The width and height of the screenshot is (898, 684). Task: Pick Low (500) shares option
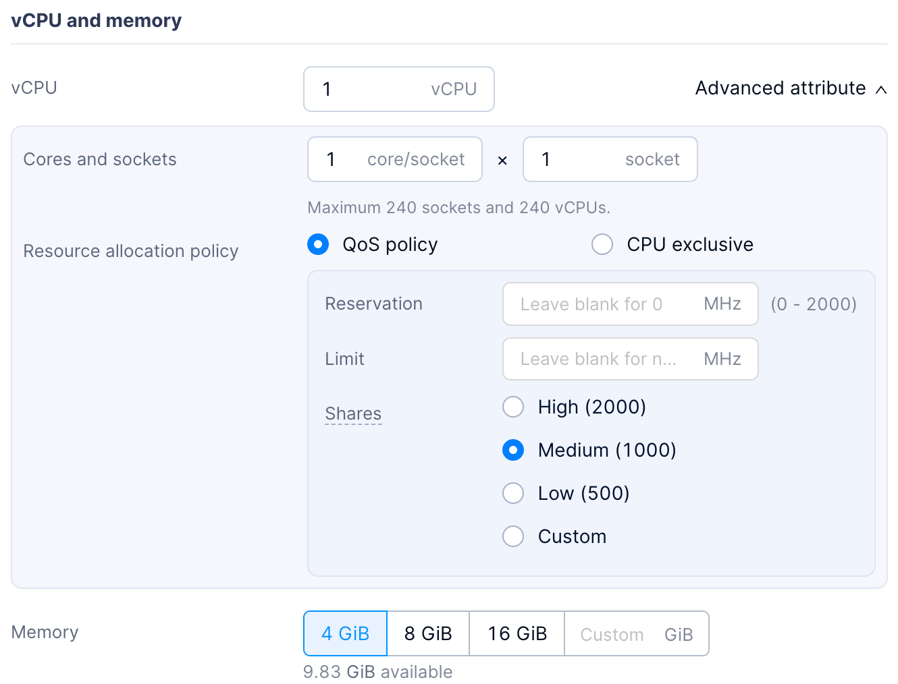pyautogui.click(x=513, y=493)
